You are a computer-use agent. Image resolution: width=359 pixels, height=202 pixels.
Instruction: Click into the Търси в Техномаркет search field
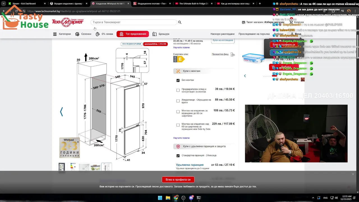(134, 22)
